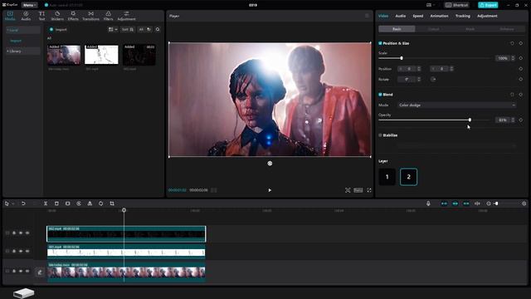Open the Filters panel
Screen dimensions: 531x299
[x=109, y=16]
